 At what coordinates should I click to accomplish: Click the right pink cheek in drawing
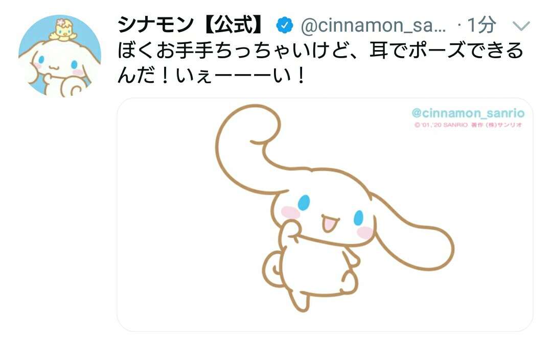(x=364, y=233)
